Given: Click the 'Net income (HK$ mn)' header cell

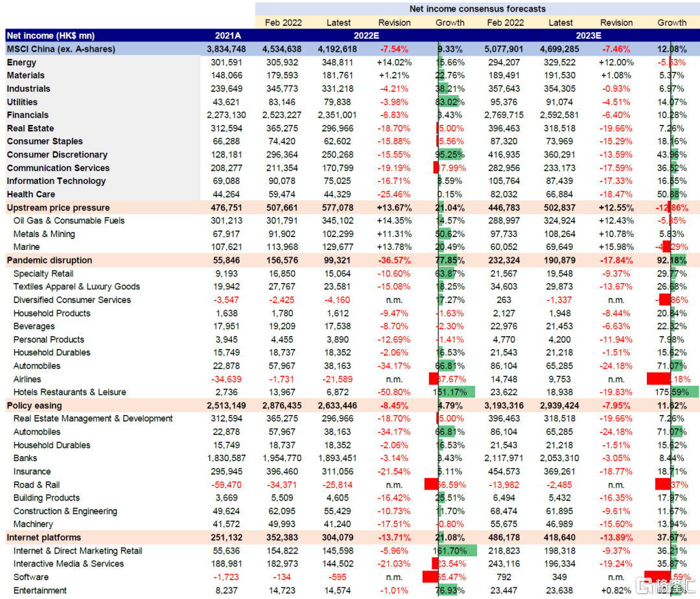Looking at the screenshot, I should pos(49,36).
